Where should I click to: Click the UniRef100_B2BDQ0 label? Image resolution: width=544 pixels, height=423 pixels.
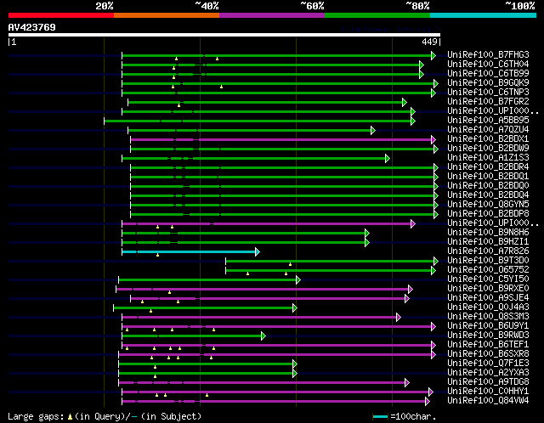(x=488, y=186)
